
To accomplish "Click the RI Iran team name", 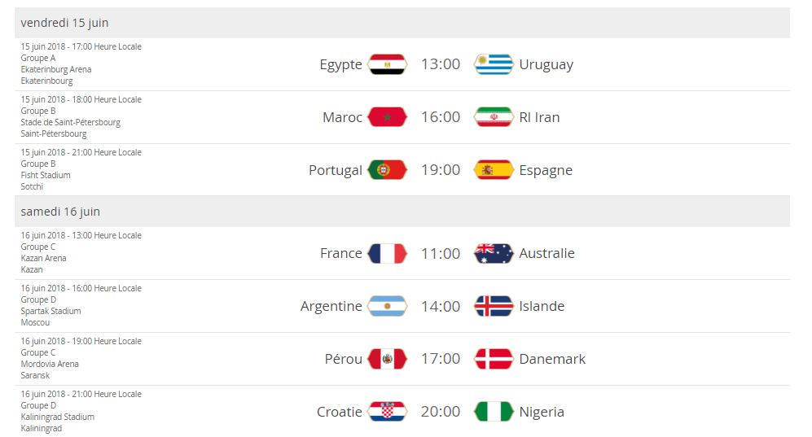I will pos(539,117).
